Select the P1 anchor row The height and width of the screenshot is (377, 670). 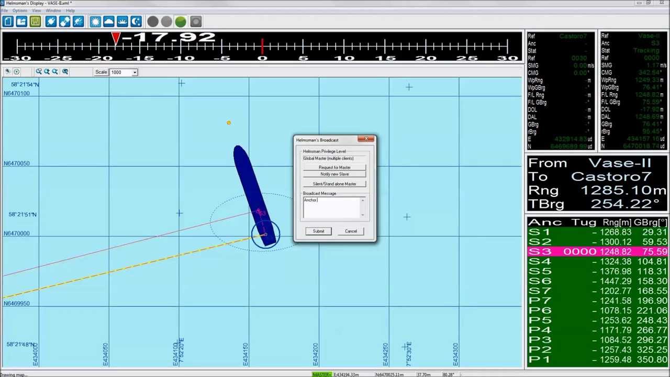(597, 360)
